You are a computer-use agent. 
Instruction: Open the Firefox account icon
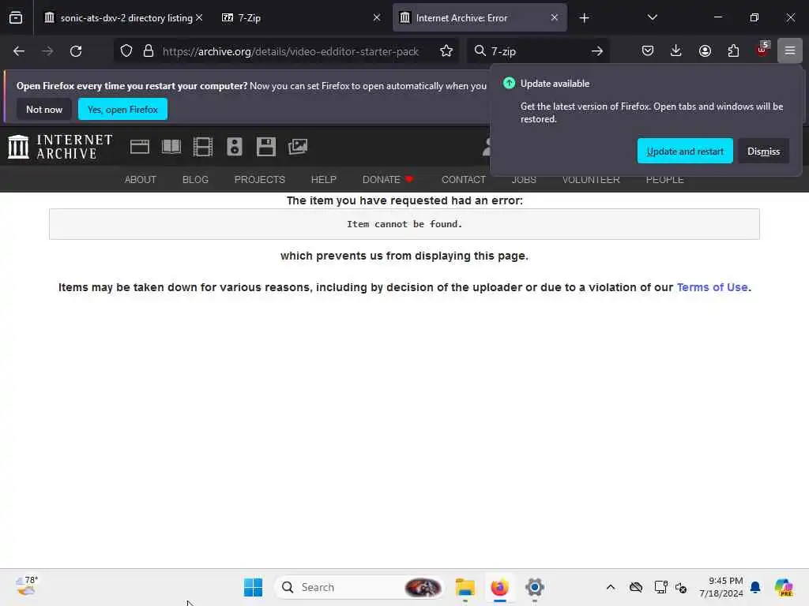click(705, 50)
